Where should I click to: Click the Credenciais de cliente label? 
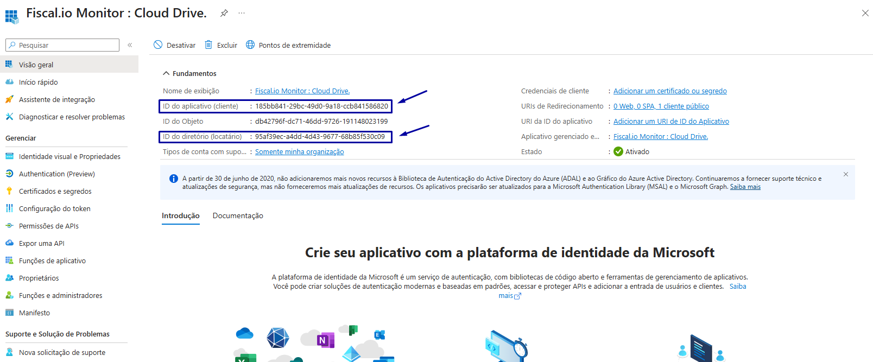555,91
